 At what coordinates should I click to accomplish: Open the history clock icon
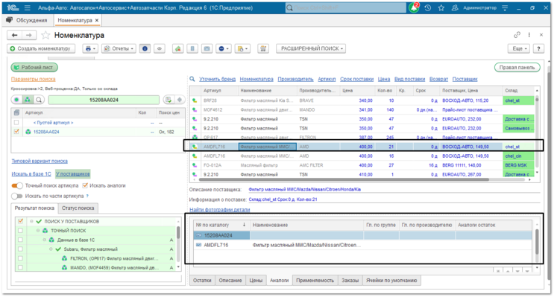click(427, 7)
